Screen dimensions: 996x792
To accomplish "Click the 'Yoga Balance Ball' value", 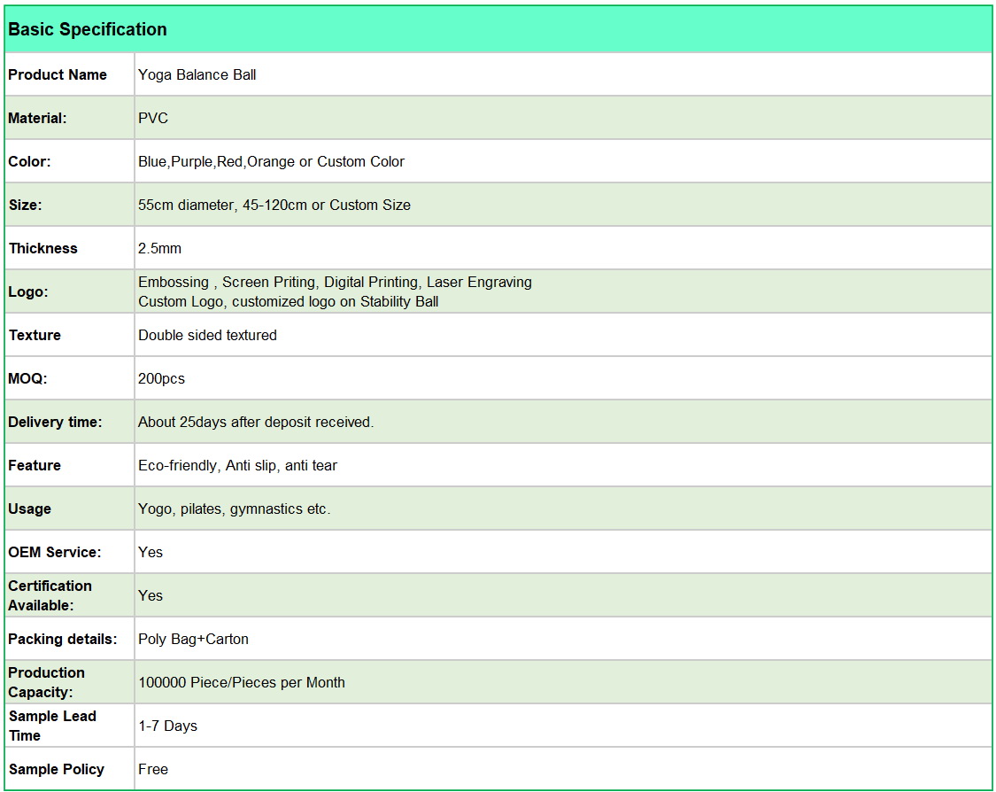I will 197,74.
